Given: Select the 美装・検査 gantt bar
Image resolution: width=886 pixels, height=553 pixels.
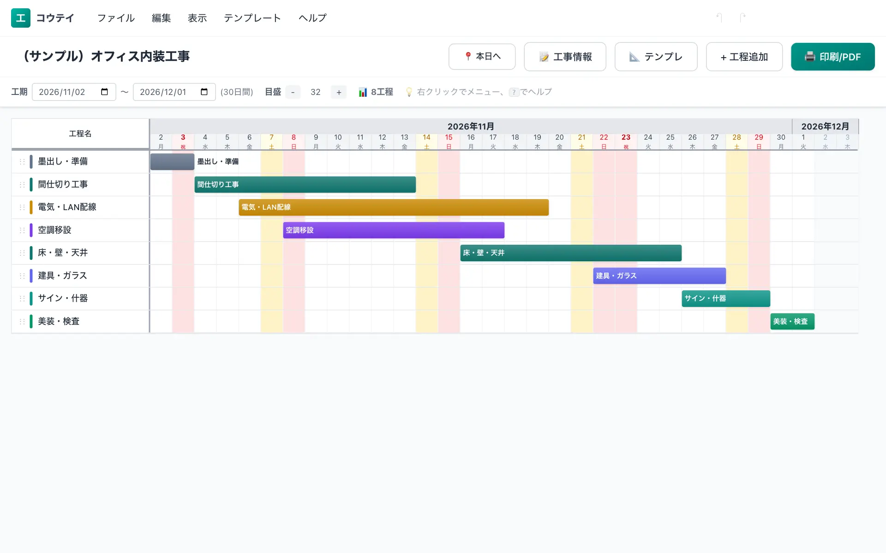Looking at the screenshot, I should click(x=792, y=321).
